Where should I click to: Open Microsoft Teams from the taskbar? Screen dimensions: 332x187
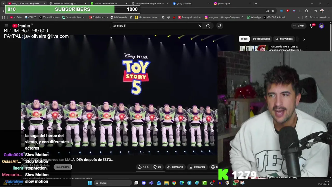[x=151, y=183]
